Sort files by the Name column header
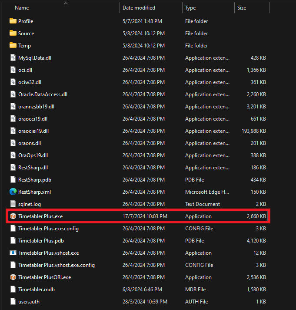Image resolution: width=296 pixels, height=310 pixels. pos(22,8)
